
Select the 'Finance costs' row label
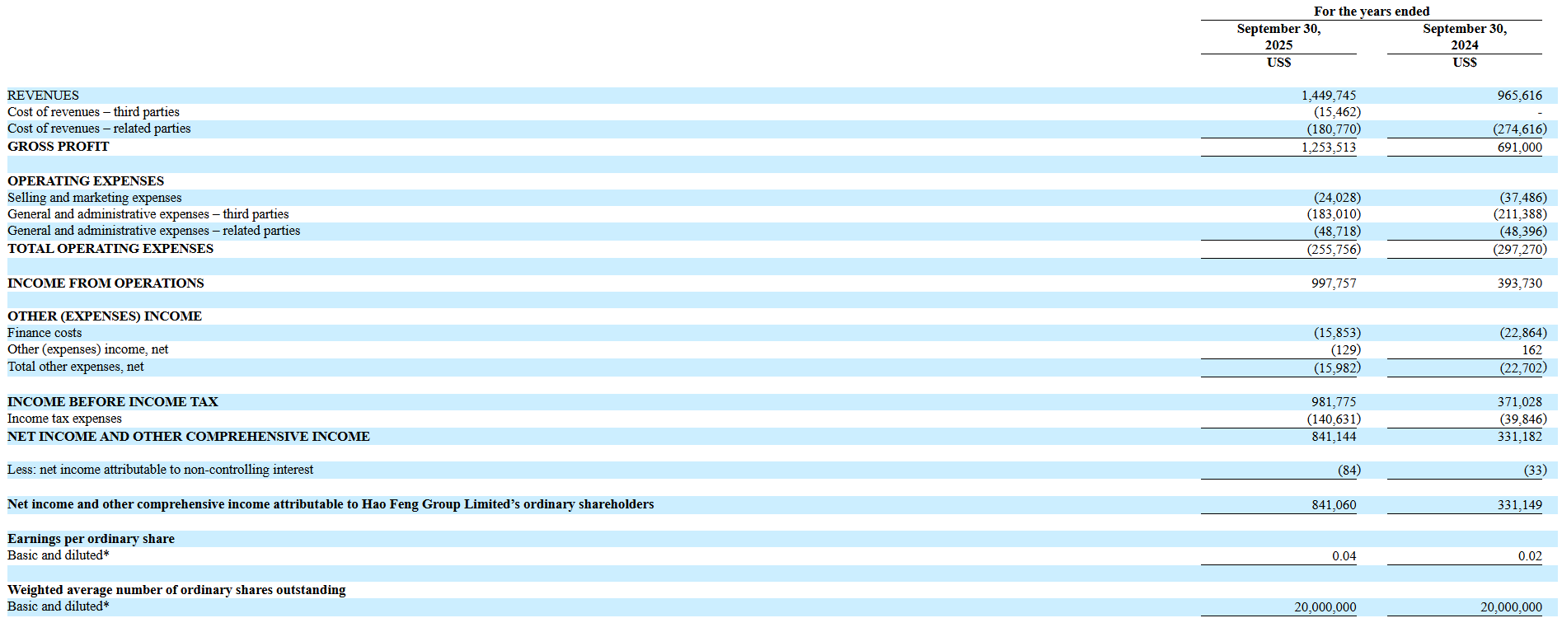click(x=45, y=333)
